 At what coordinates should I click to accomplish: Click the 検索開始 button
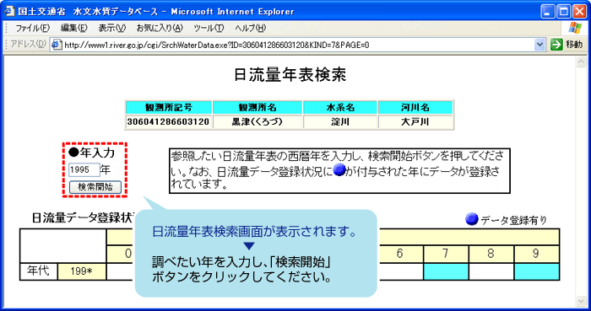tap(95, 187)
